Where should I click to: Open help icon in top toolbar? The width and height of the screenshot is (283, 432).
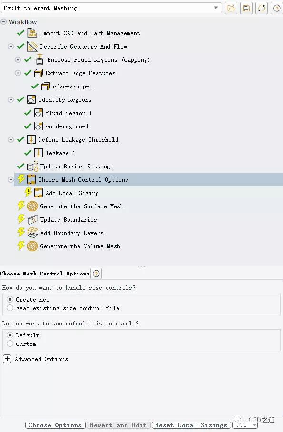click(x=277, y=8)
